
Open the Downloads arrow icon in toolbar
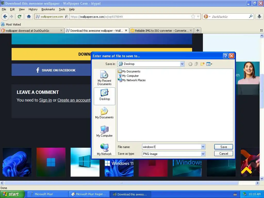pos(259,16)
